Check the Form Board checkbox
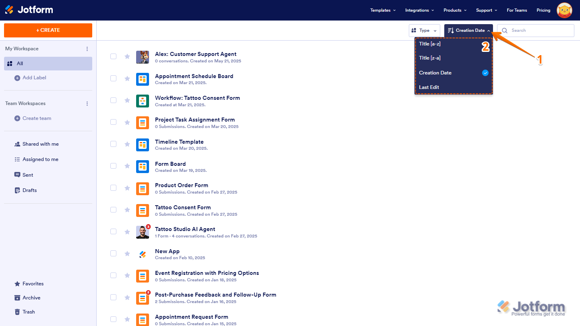The width and height of the screenshot is (580, 326). pos(114,166)
